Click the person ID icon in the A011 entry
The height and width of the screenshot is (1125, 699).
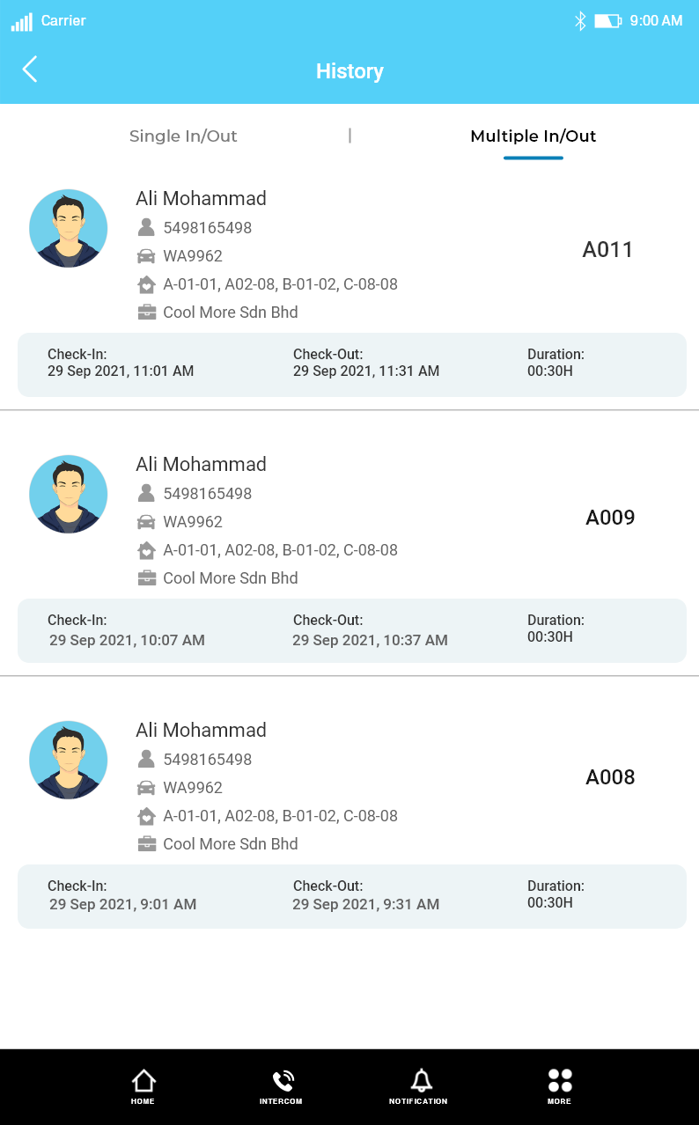(146, 227)
